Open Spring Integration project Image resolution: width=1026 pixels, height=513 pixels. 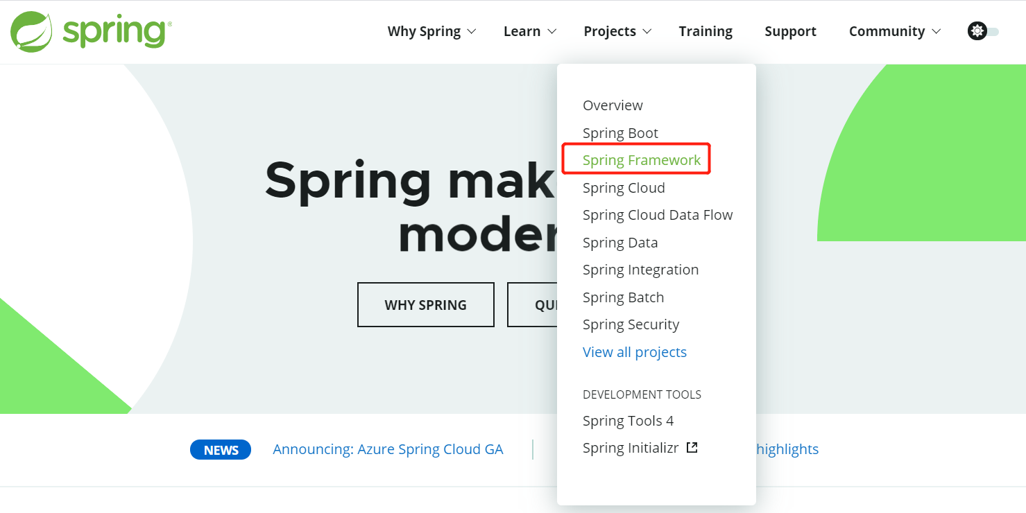tap(640, 270)
